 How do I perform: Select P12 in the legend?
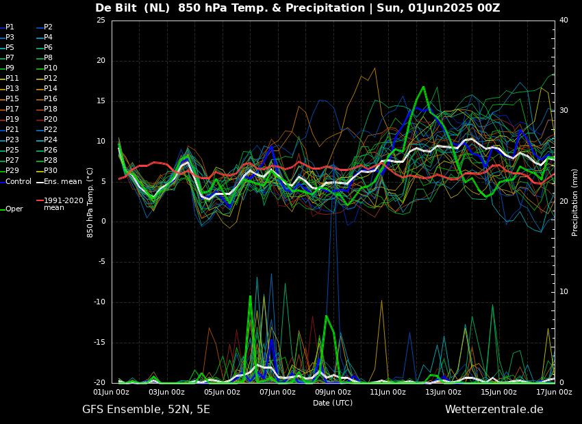[47, 78]
